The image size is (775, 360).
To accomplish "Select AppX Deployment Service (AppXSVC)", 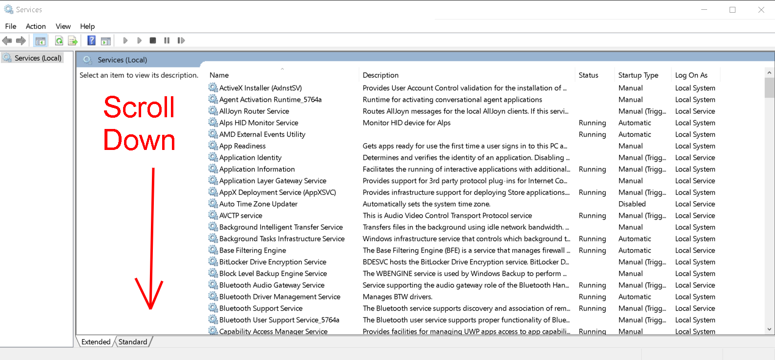I will click(x=277, y=192).
